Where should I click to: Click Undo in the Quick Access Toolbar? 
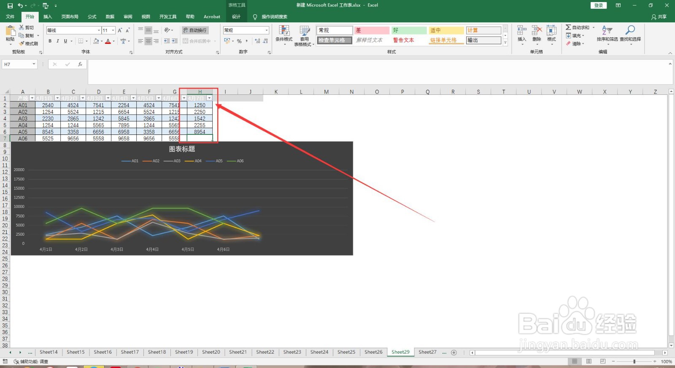coord(20,5)
